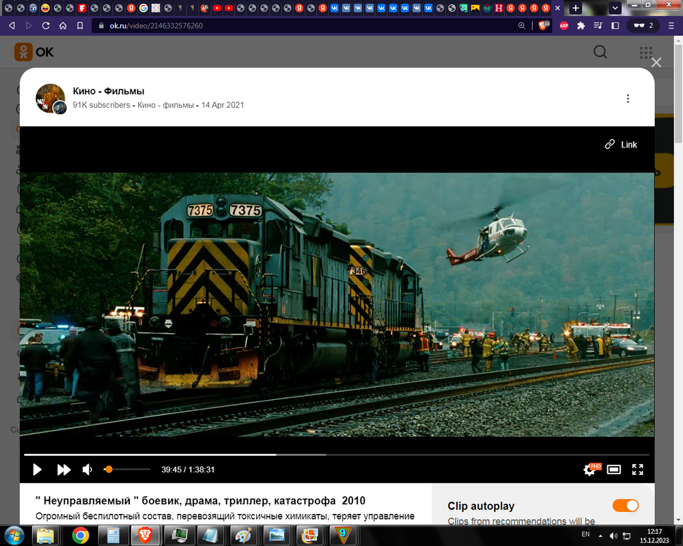Screen dimensions: 683x546
Task: Open Calculator from taskbar
Action: click(113, 535)
